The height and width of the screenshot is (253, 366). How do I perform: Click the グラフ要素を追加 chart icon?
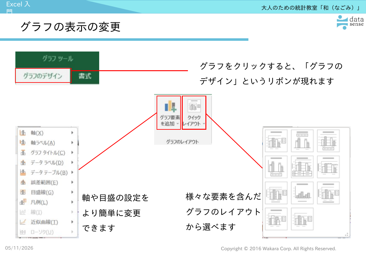pyautogui.click(x=170, y=106)
